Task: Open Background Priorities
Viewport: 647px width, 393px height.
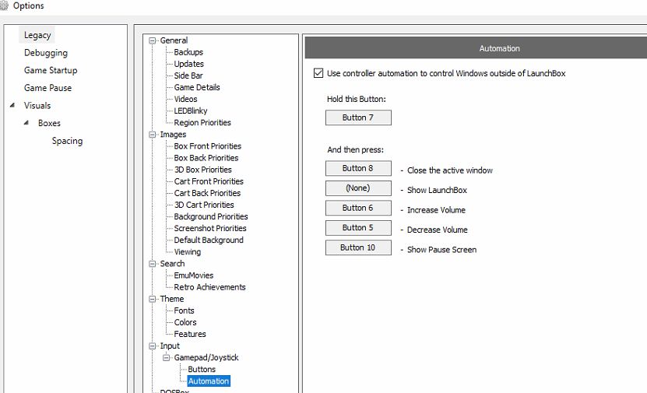Action: tap(211, 216)
